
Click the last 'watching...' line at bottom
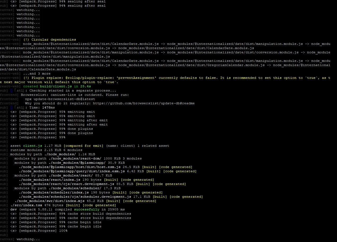28,239
